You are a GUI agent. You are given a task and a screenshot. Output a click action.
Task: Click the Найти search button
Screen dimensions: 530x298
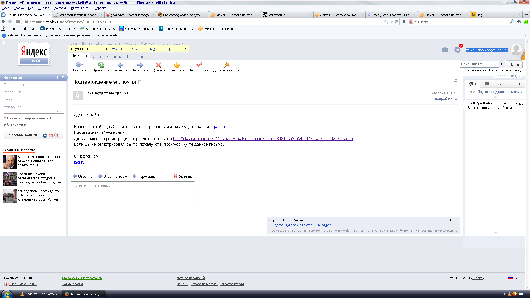(514, 64)
